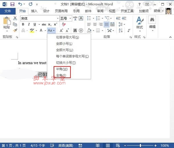This screenshot has height=148, width=174.
Task: Toggle subscript formatting
Action: click(x=50, y=24)
